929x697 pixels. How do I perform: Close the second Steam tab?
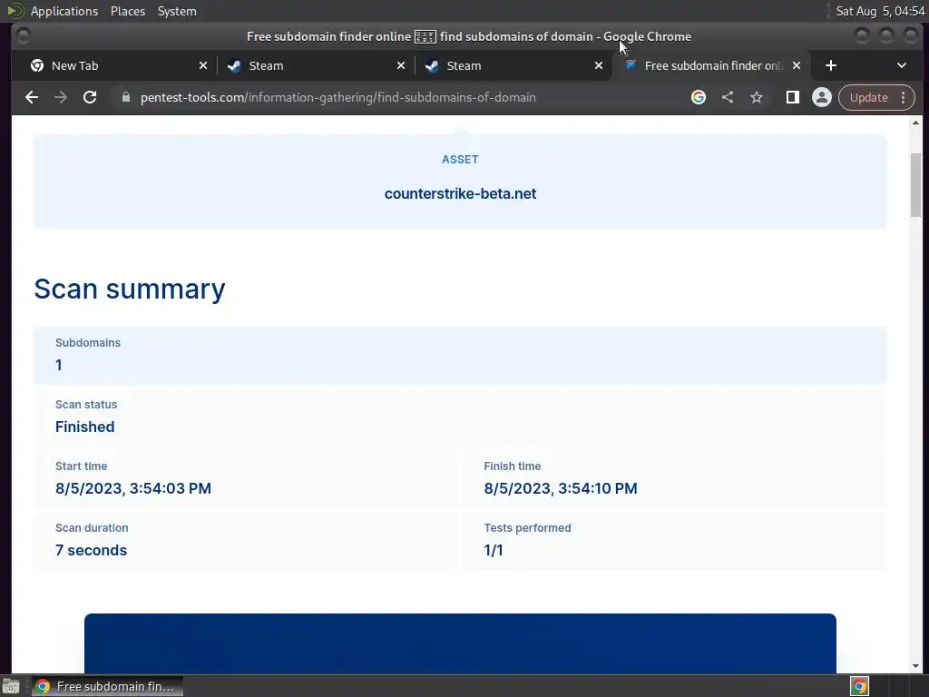tap(599, 65)
